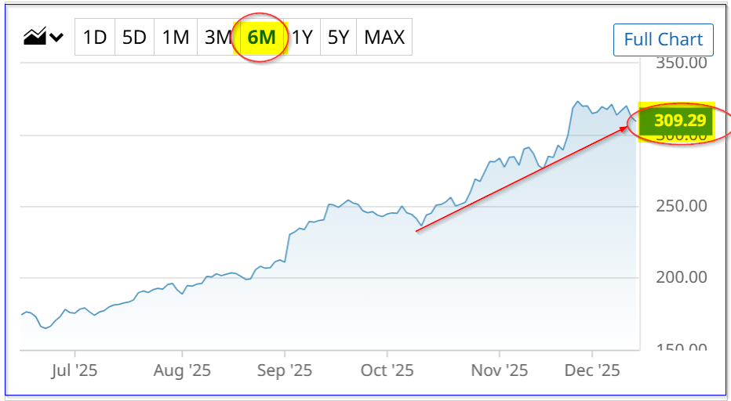Expand the chart type dropdown chevron
The height and width of the screenshot is (401, 731).
pos(56,37)
